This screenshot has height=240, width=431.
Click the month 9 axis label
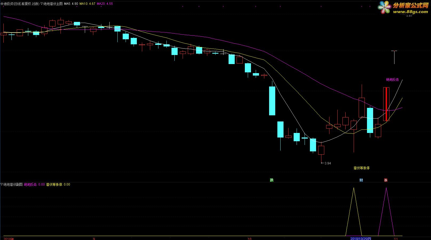[x=94, y=239]
